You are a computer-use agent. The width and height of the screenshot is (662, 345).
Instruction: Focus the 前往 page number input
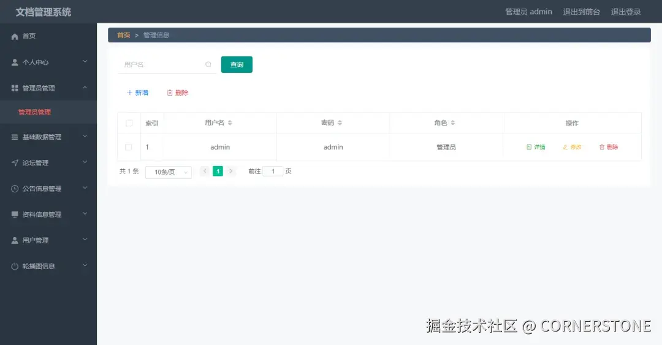click(273, 171)
